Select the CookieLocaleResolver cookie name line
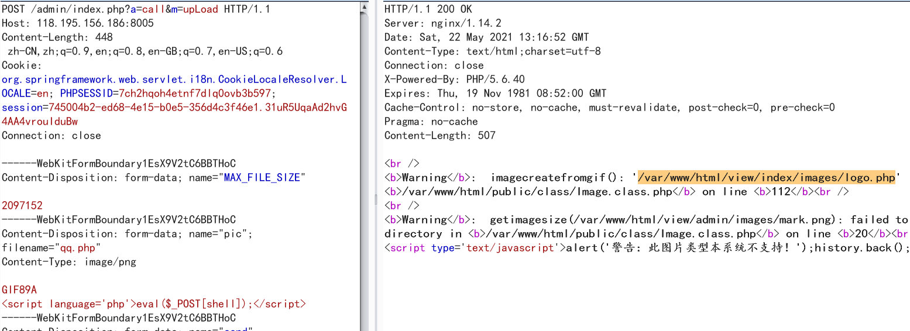The width and height of the screenshot is (910, 331). (x=174, y=80)
